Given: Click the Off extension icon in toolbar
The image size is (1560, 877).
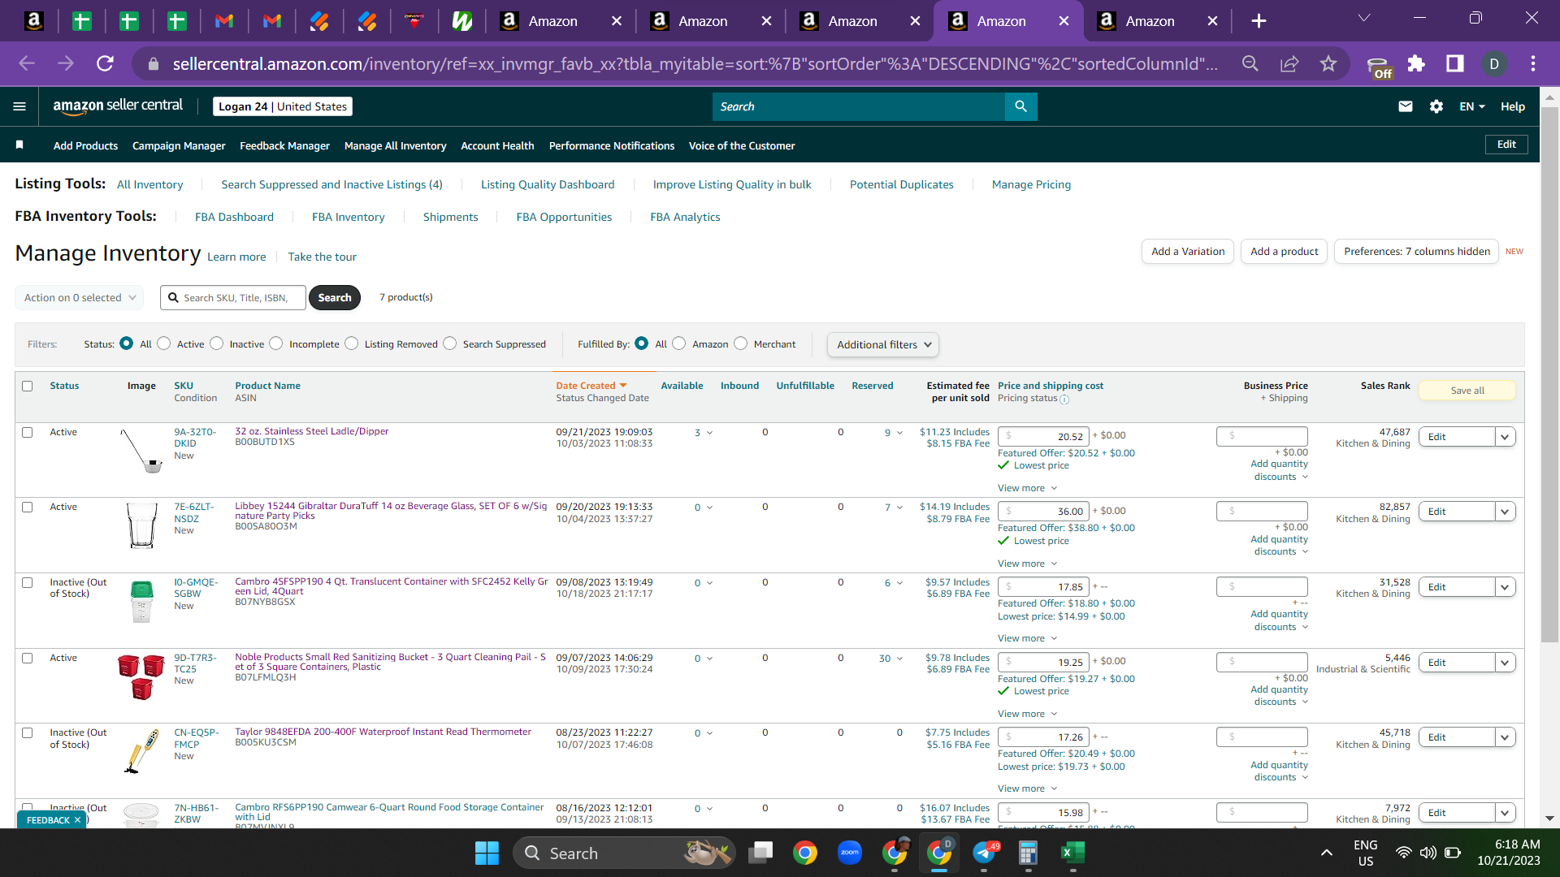Looking at the screenshot, I should pos(1378,67).
